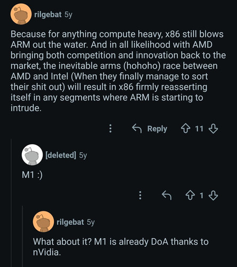Open more options on the M1 comment
The image size is (237, 267).
tap(140, 195)
